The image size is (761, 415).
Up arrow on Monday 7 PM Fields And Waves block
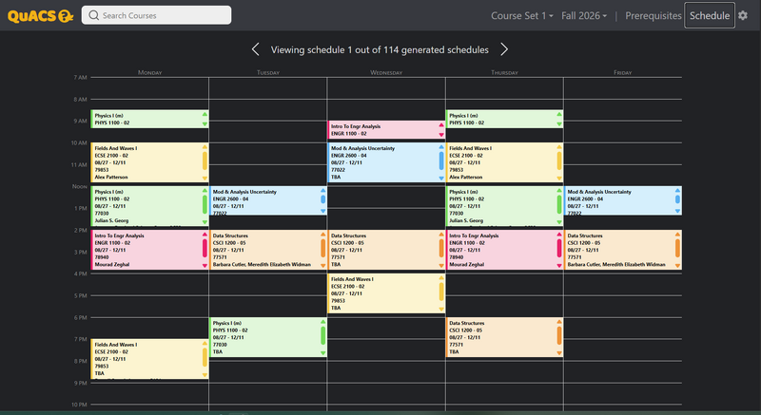[205, 344]
